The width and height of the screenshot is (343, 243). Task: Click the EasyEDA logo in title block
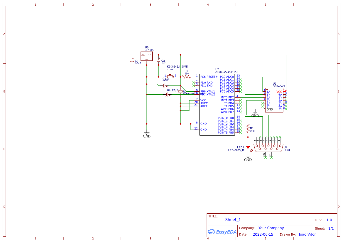[x=222, y=232]
